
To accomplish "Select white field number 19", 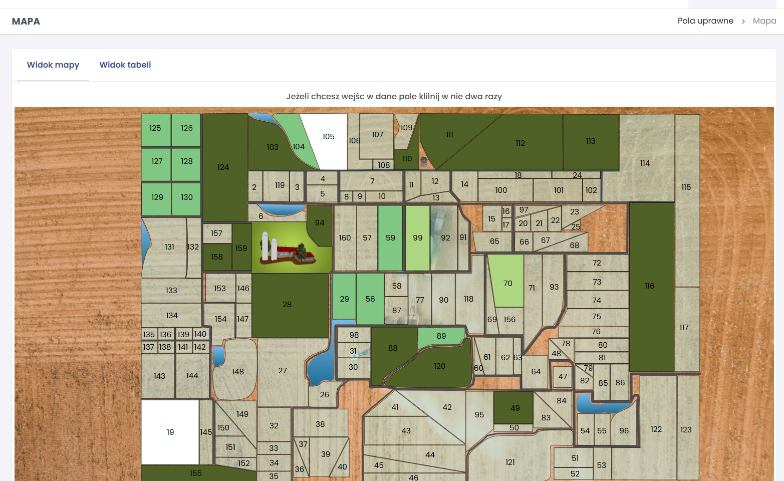I will [170, 432].
